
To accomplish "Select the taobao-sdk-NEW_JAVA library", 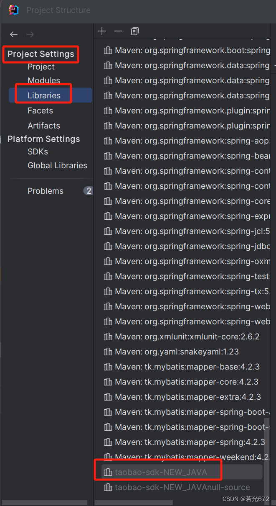I will click(x=182, y=472).
